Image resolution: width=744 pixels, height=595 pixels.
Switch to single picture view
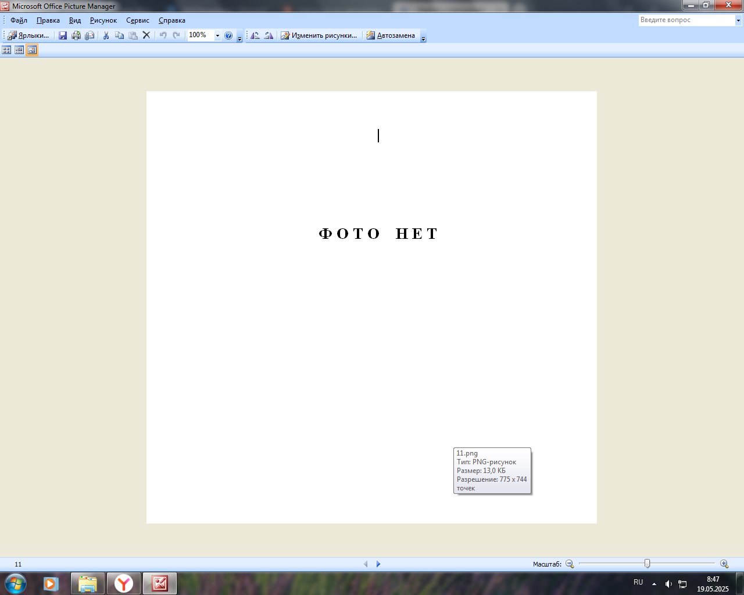(x=32, y=51)
